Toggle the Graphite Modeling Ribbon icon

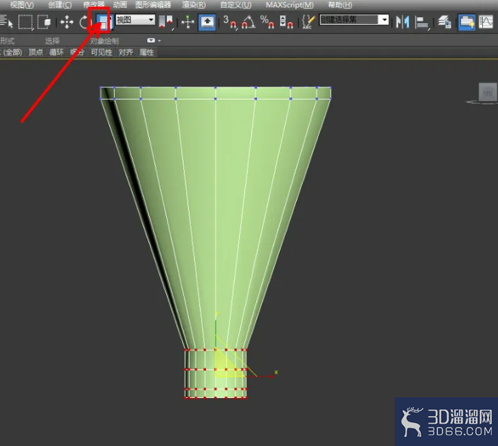pos(466,22)
